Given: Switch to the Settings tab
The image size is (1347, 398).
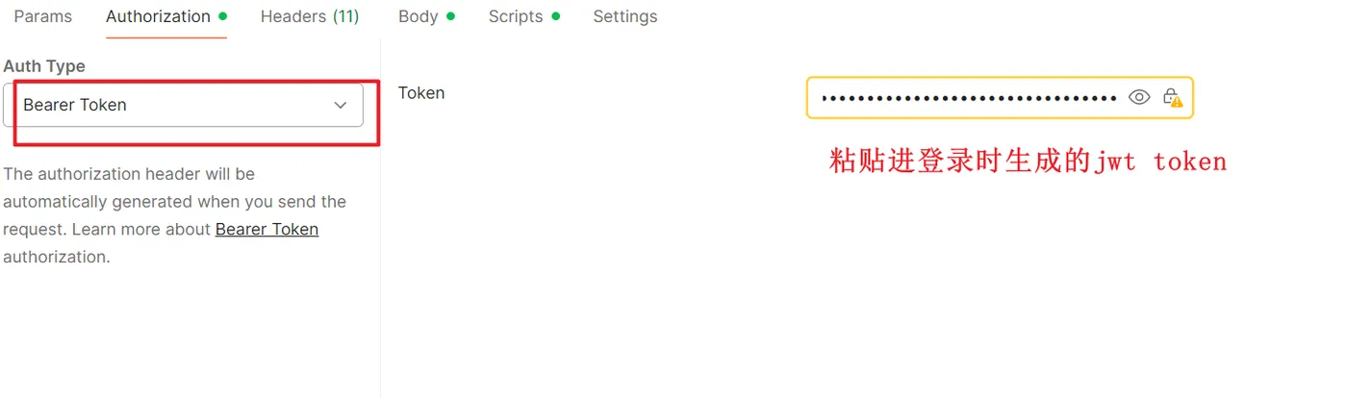Looking at the screenshot, I should click(625, 16).
